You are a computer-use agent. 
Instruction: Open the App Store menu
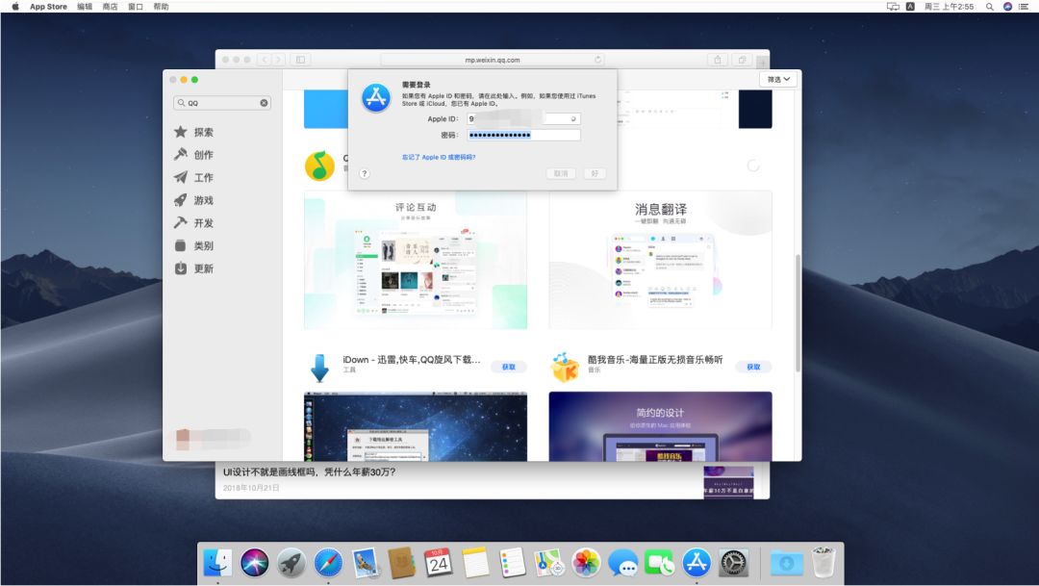(48, 6)
